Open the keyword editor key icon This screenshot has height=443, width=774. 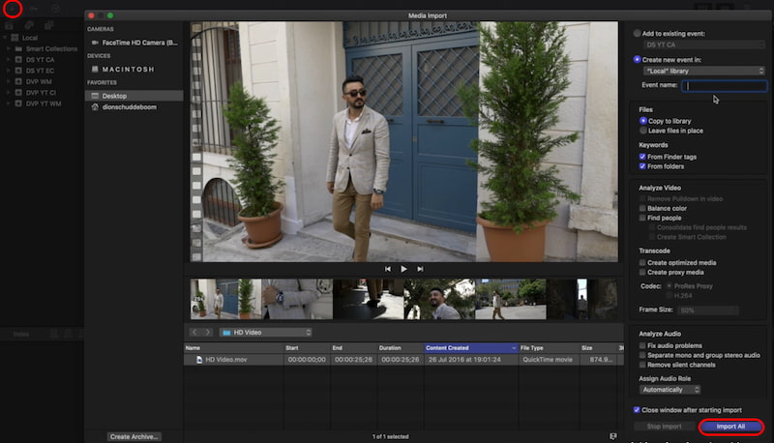click(34, 9)
